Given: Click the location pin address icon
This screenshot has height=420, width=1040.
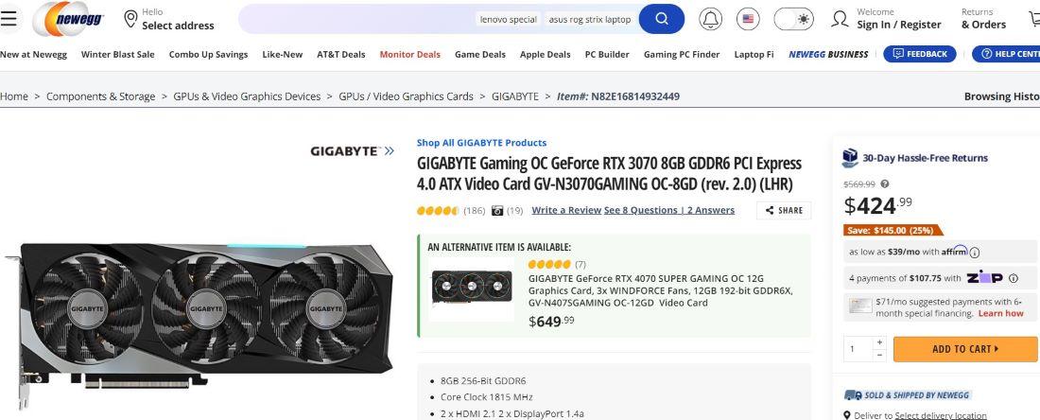Looking at the screenshot, I should 130,19.
